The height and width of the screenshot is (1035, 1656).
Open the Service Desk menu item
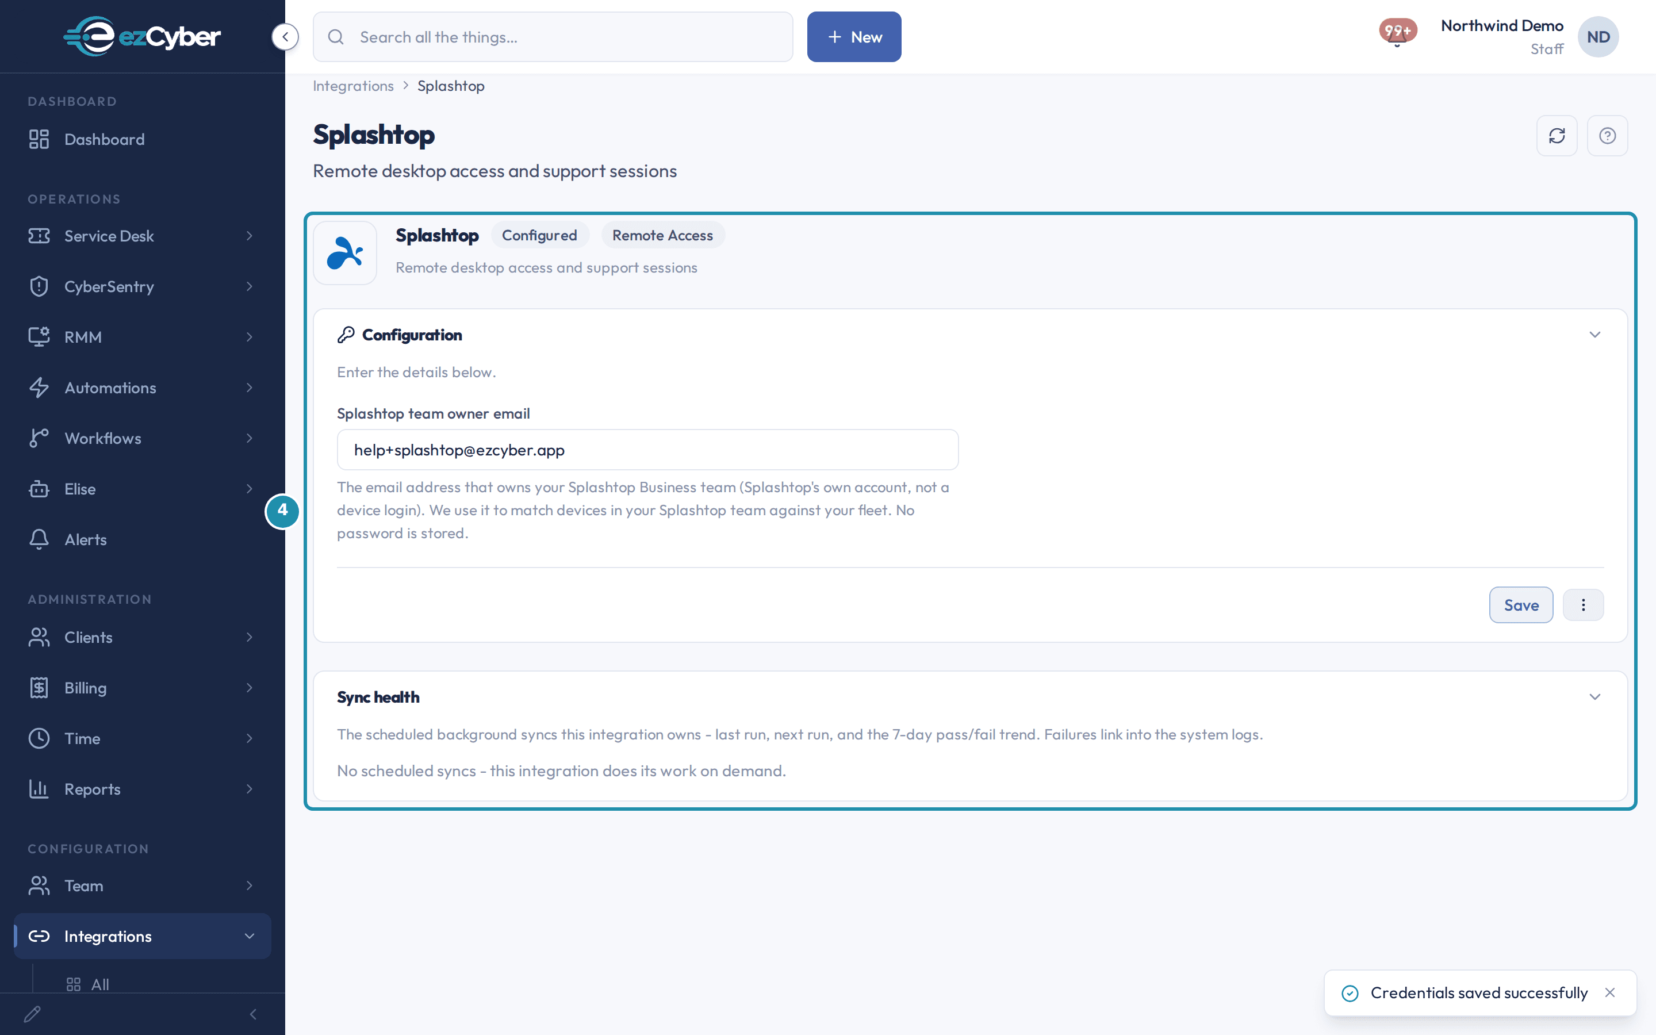pyautogui.click(x=143, y=236)
